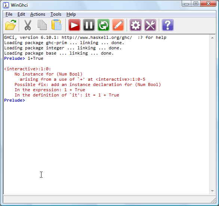219x206 pixels.
Task: Open the Help menu
Action: coord(71,14)
